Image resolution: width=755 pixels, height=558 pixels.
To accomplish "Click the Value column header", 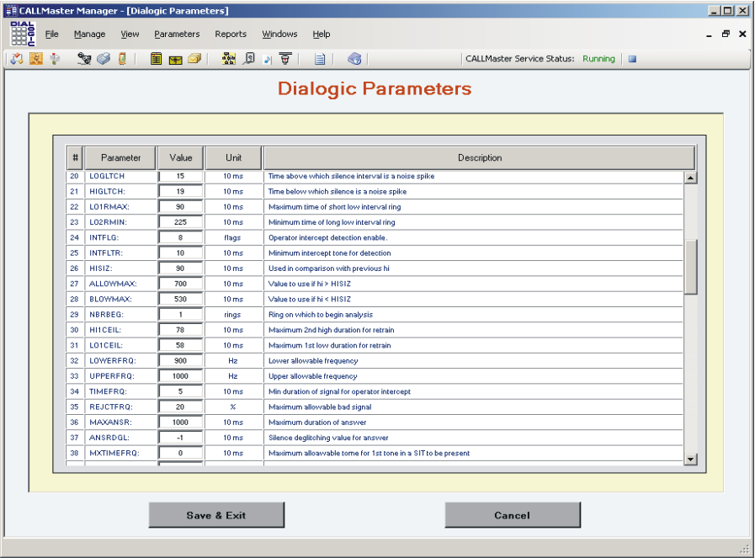I will pos(181,157).
